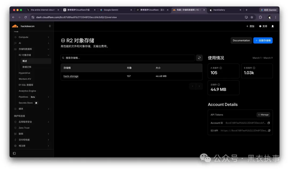Open the browser extensions puzzle icon
The width and height of the screenshot is (289, 170).
[x=260, y=17]
